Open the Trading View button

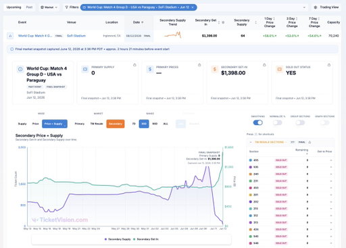click(326, 7)
